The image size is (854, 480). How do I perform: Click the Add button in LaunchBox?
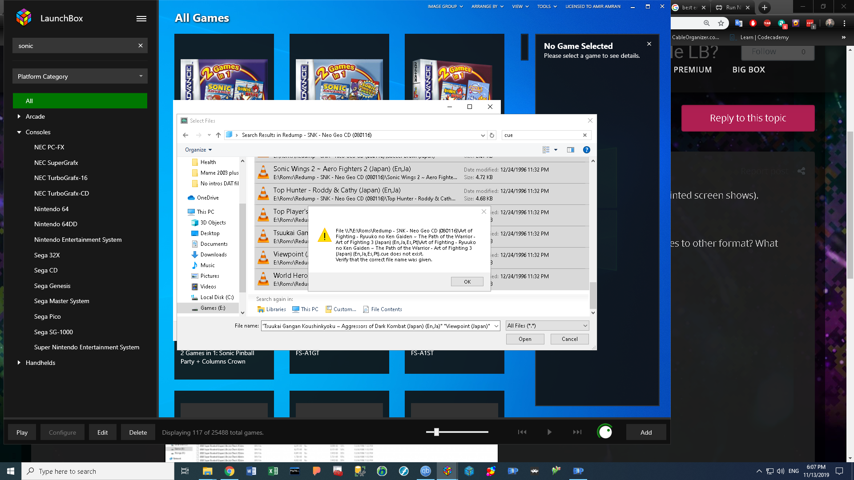[x=646, y=432]
